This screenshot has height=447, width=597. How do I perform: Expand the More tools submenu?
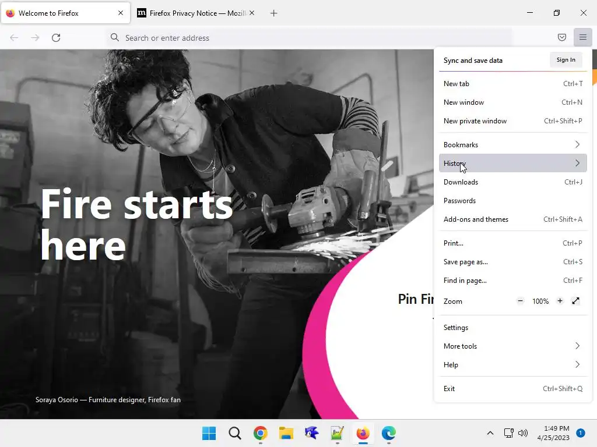(512, 346)
